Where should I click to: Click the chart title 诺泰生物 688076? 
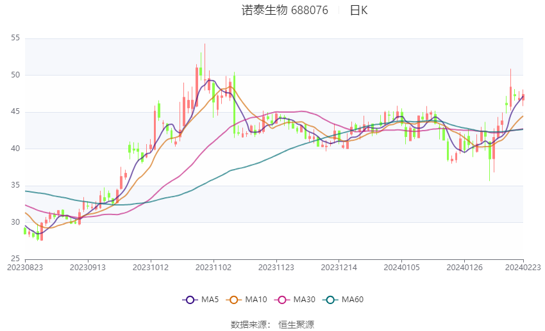pyautogui.click(x=285, y=10)
